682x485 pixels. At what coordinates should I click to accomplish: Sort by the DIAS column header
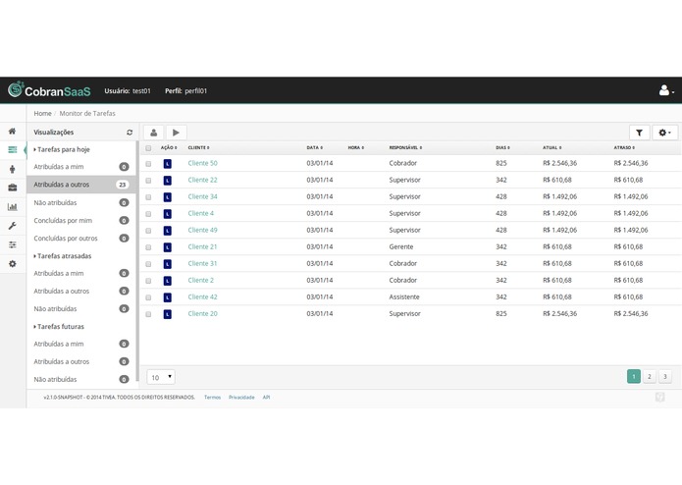[502, 148]
